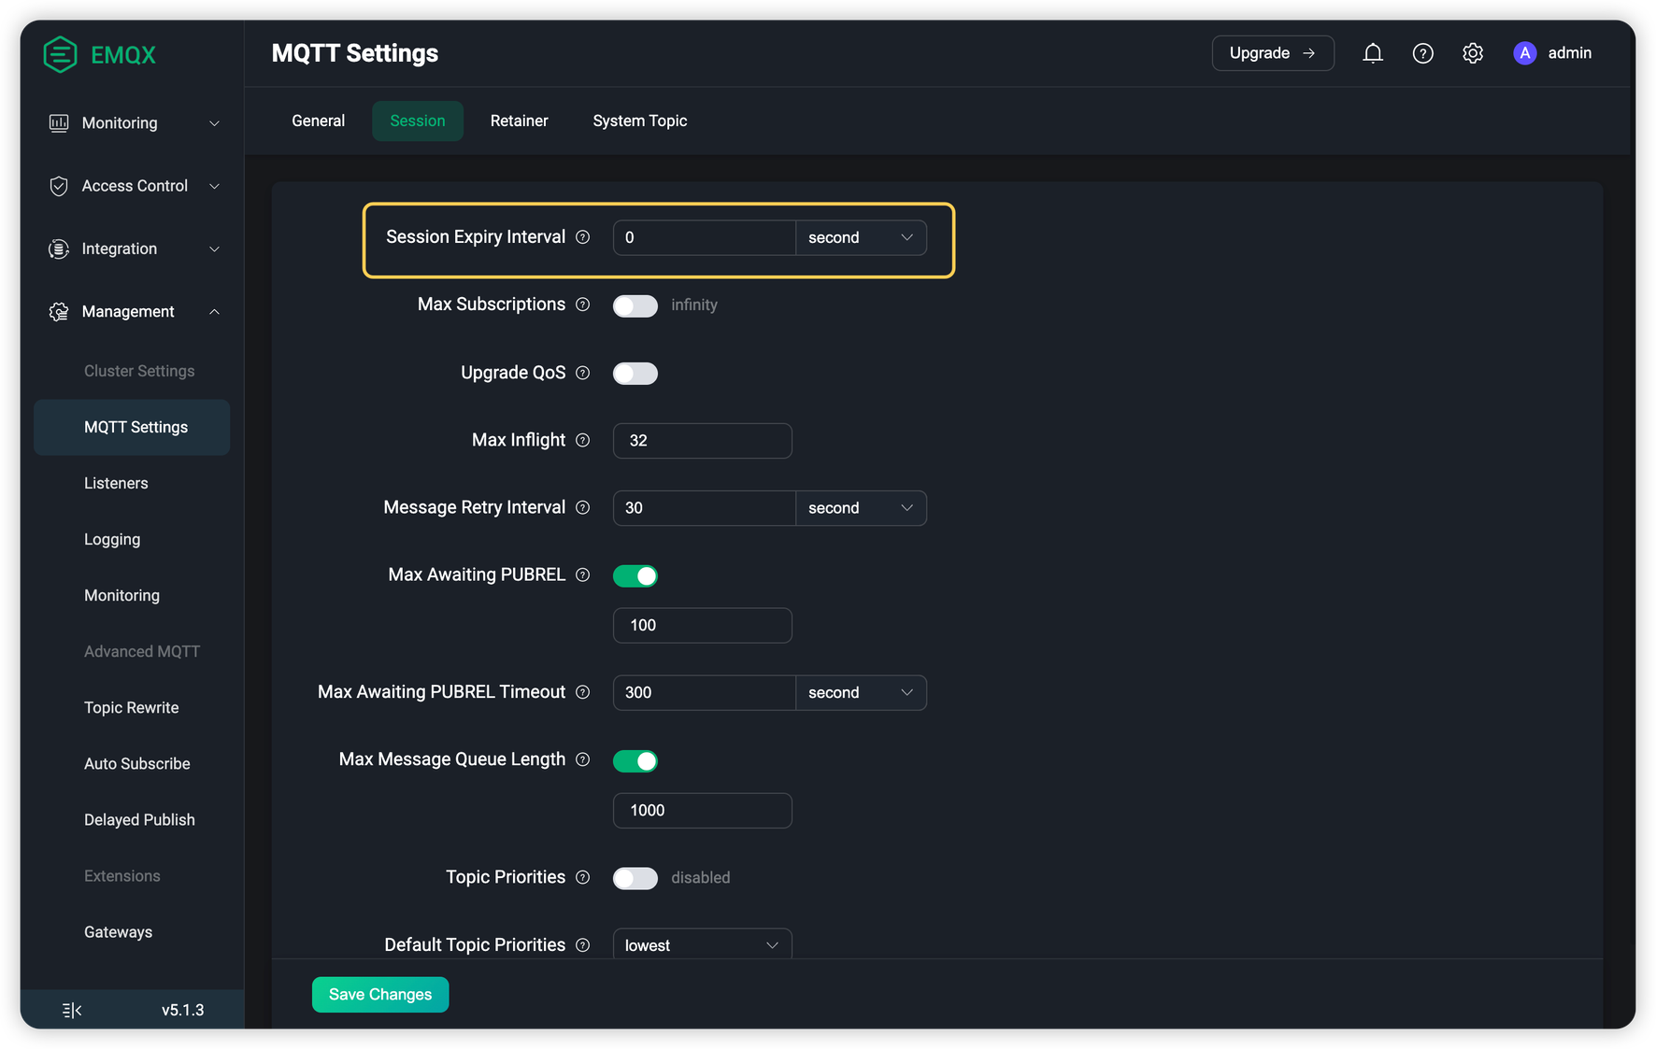This screenshot has width=1656, height=1049.
Task: Expand the Monitoring sidebar menu
Action: pos(132,123)
